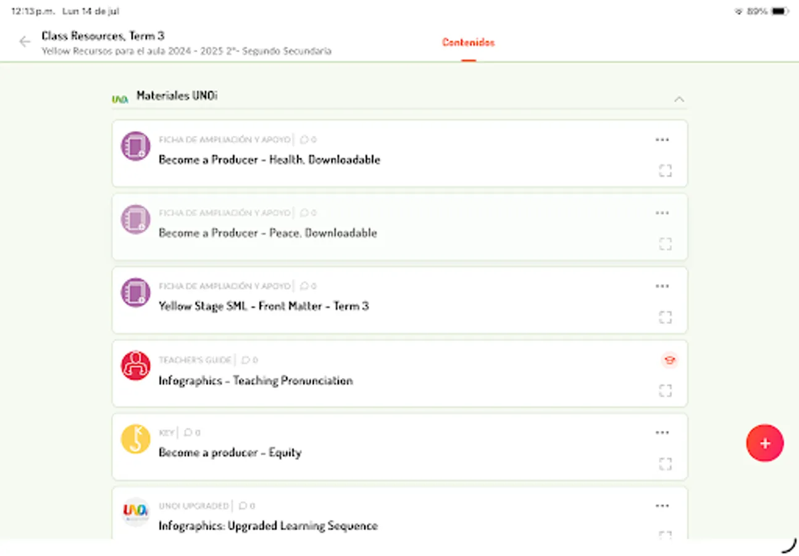Click the Ficha icon on Become a Producer - Health
This screenshot has width=799, height=556.
pyautogui.click(x=135, y=146)
